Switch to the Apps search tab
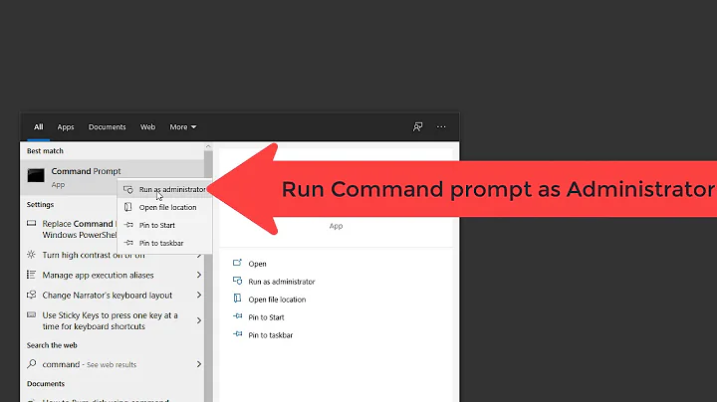The height and width of the screenshot is (402, 717). (66, 127)
